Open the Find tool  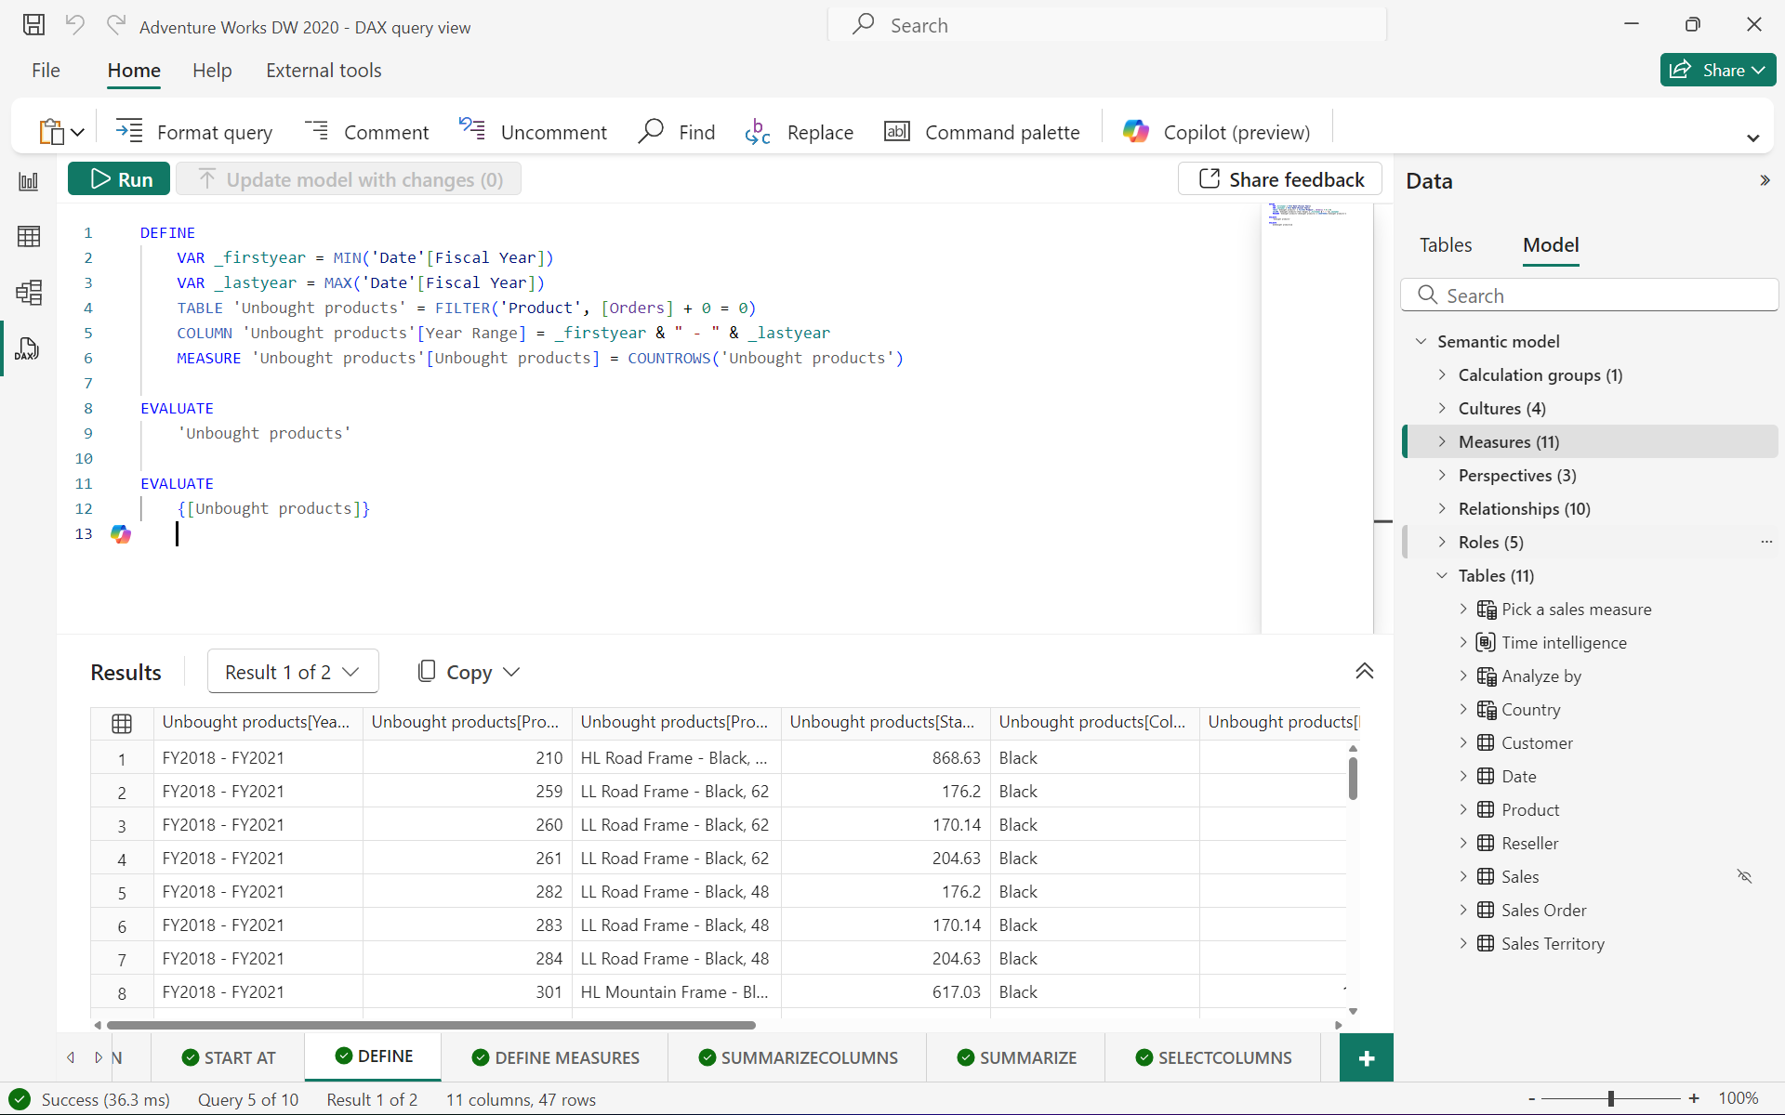(679, 131)
